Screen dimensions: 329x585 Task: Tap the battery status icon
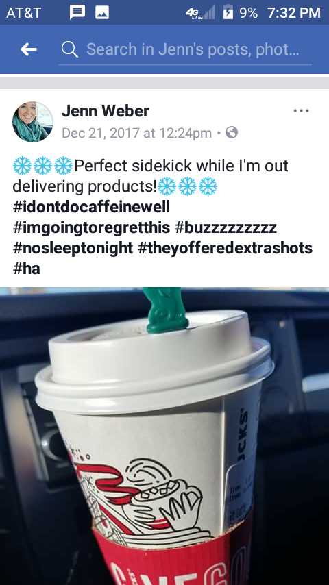coord(228,12)
